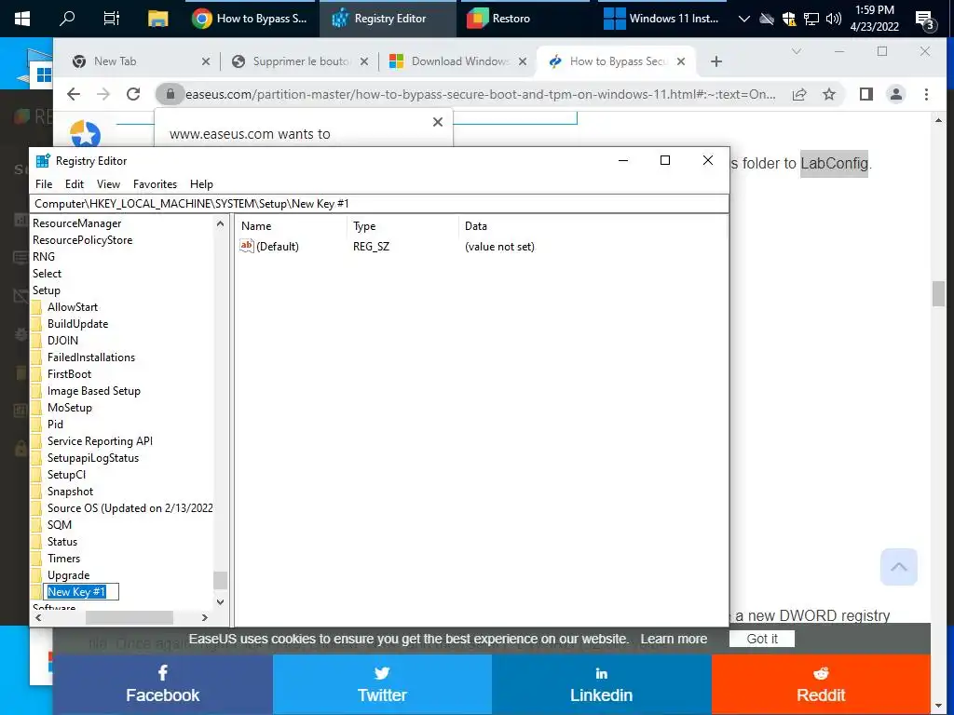Share the article on Facebook
The image size is (954, 715).
162,684
